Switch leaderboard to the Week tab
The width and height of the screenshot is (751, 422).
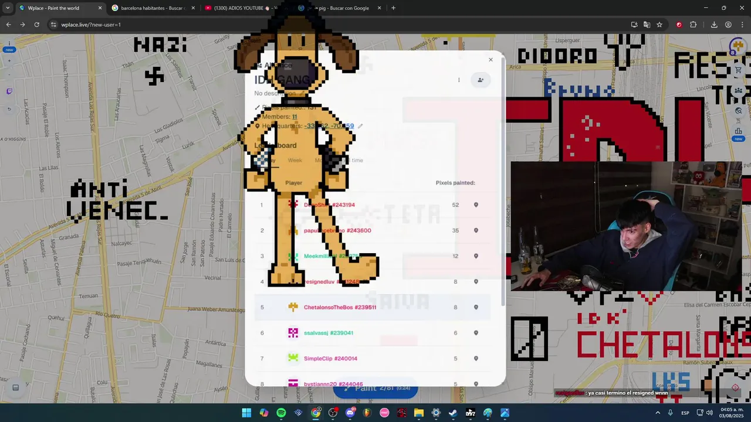click(x=295, y=160)
